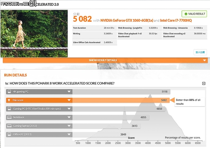Image resolution: width=210 pixels, height=148 pixels.
Task: Click the Web Browsing - JunglePin result
Action: [x=140, y=28]
